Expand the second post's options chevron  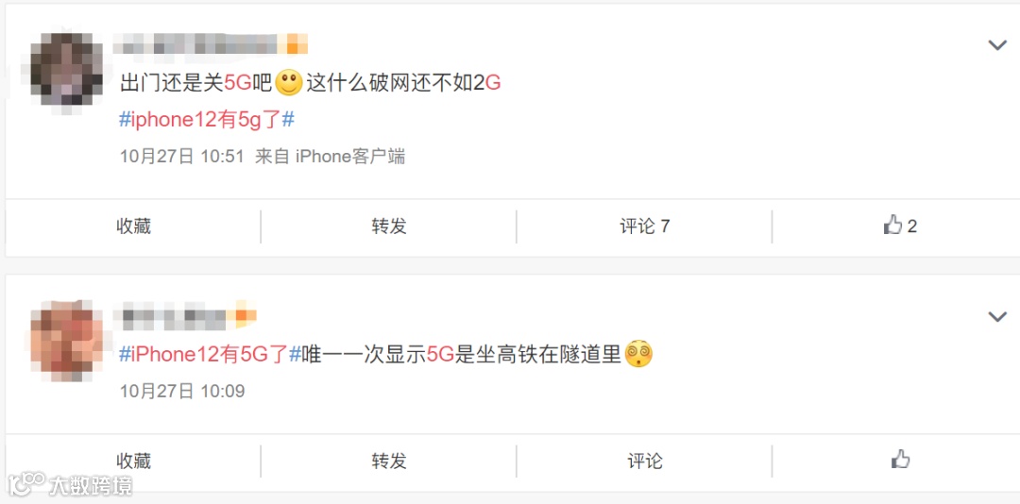coord(997,317)
